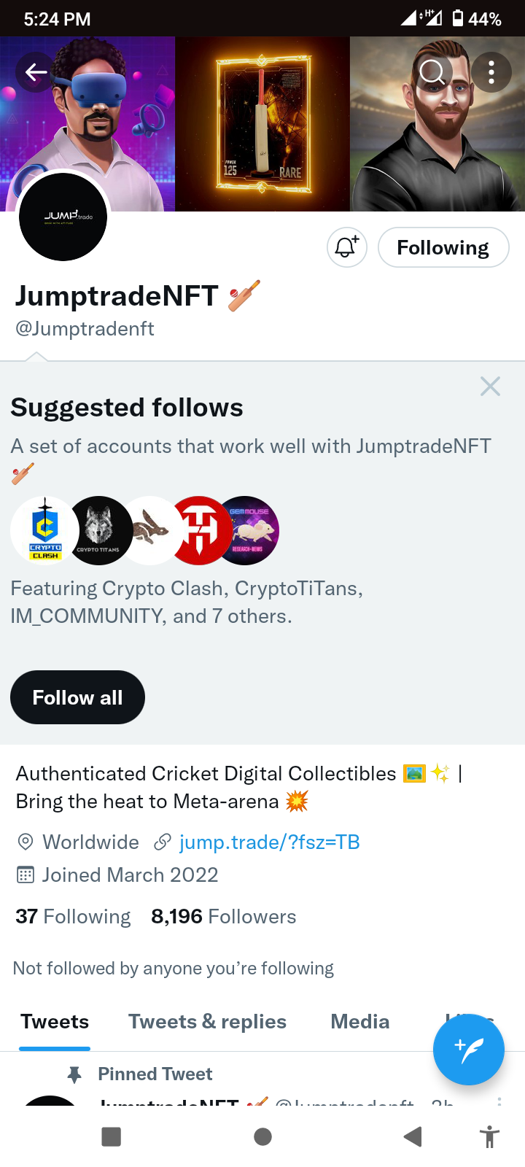
Task: Switch to Tweets & replies tab
Action: click(207, 1022)
